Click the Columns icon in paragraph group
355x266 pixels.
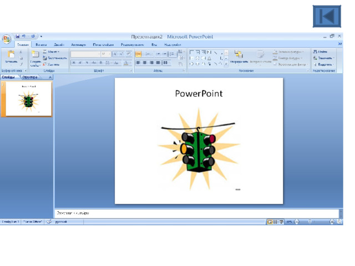[165, 63]
